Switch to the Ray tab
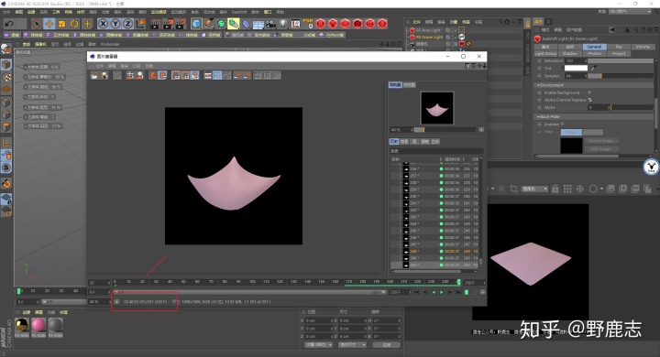660x357 pixels. 619,47
